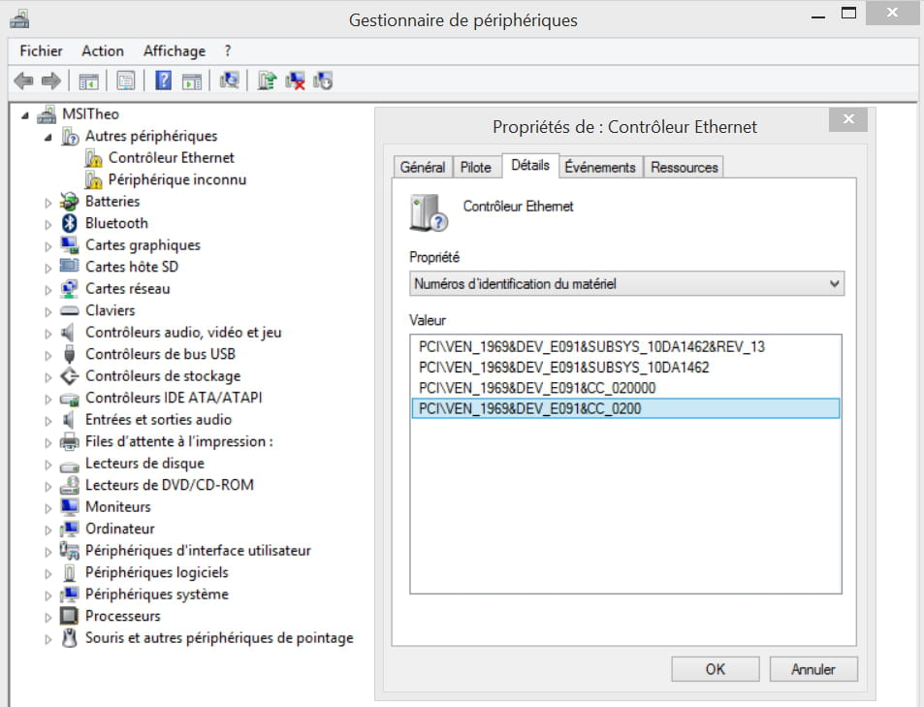924x707 pixels.
Task: Open the Action menu
Action: 102,50
